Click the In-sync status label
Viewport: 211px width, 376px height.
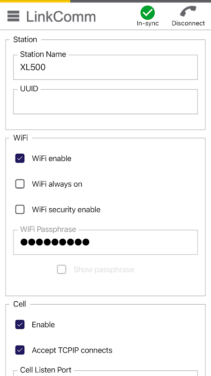click(x=148, y=23)
